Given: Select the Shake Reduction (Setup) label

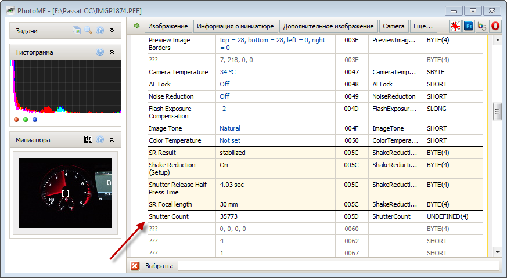Looking at the screenshot, I should click(x=172, y=169).
